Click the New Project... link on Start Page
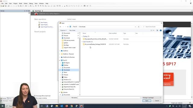The height and width of the screenshot is (108, 193). click(x=44, y=22)
